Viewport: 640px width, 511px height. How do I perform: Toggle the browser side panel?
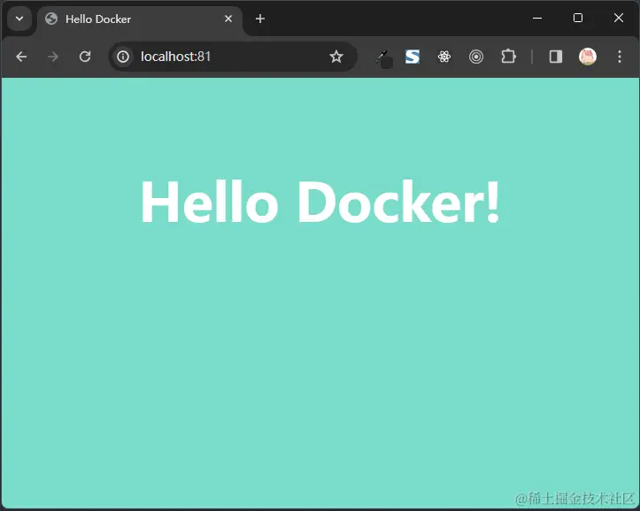point(556,57)
